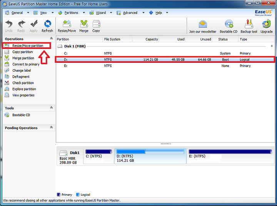The height and width of the screenshot is (206, 277).
Task: Open Explore partition
Action: click(24, 89)
